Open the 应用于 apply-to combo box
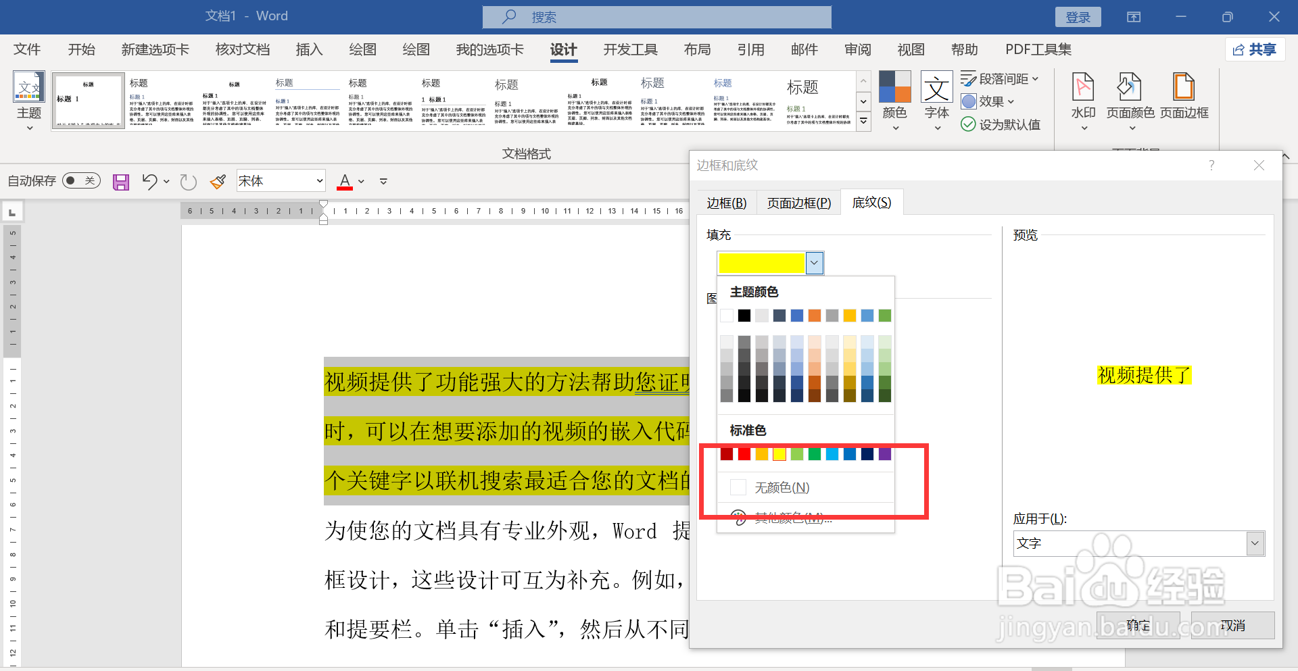Screen dimensions: 1298x671 (1139, 543)
